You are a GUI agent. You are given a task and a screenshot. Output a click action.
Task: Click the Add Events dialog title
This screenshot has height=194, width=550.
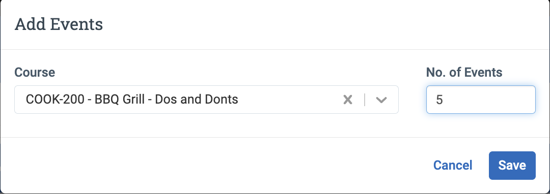(59, 25)
